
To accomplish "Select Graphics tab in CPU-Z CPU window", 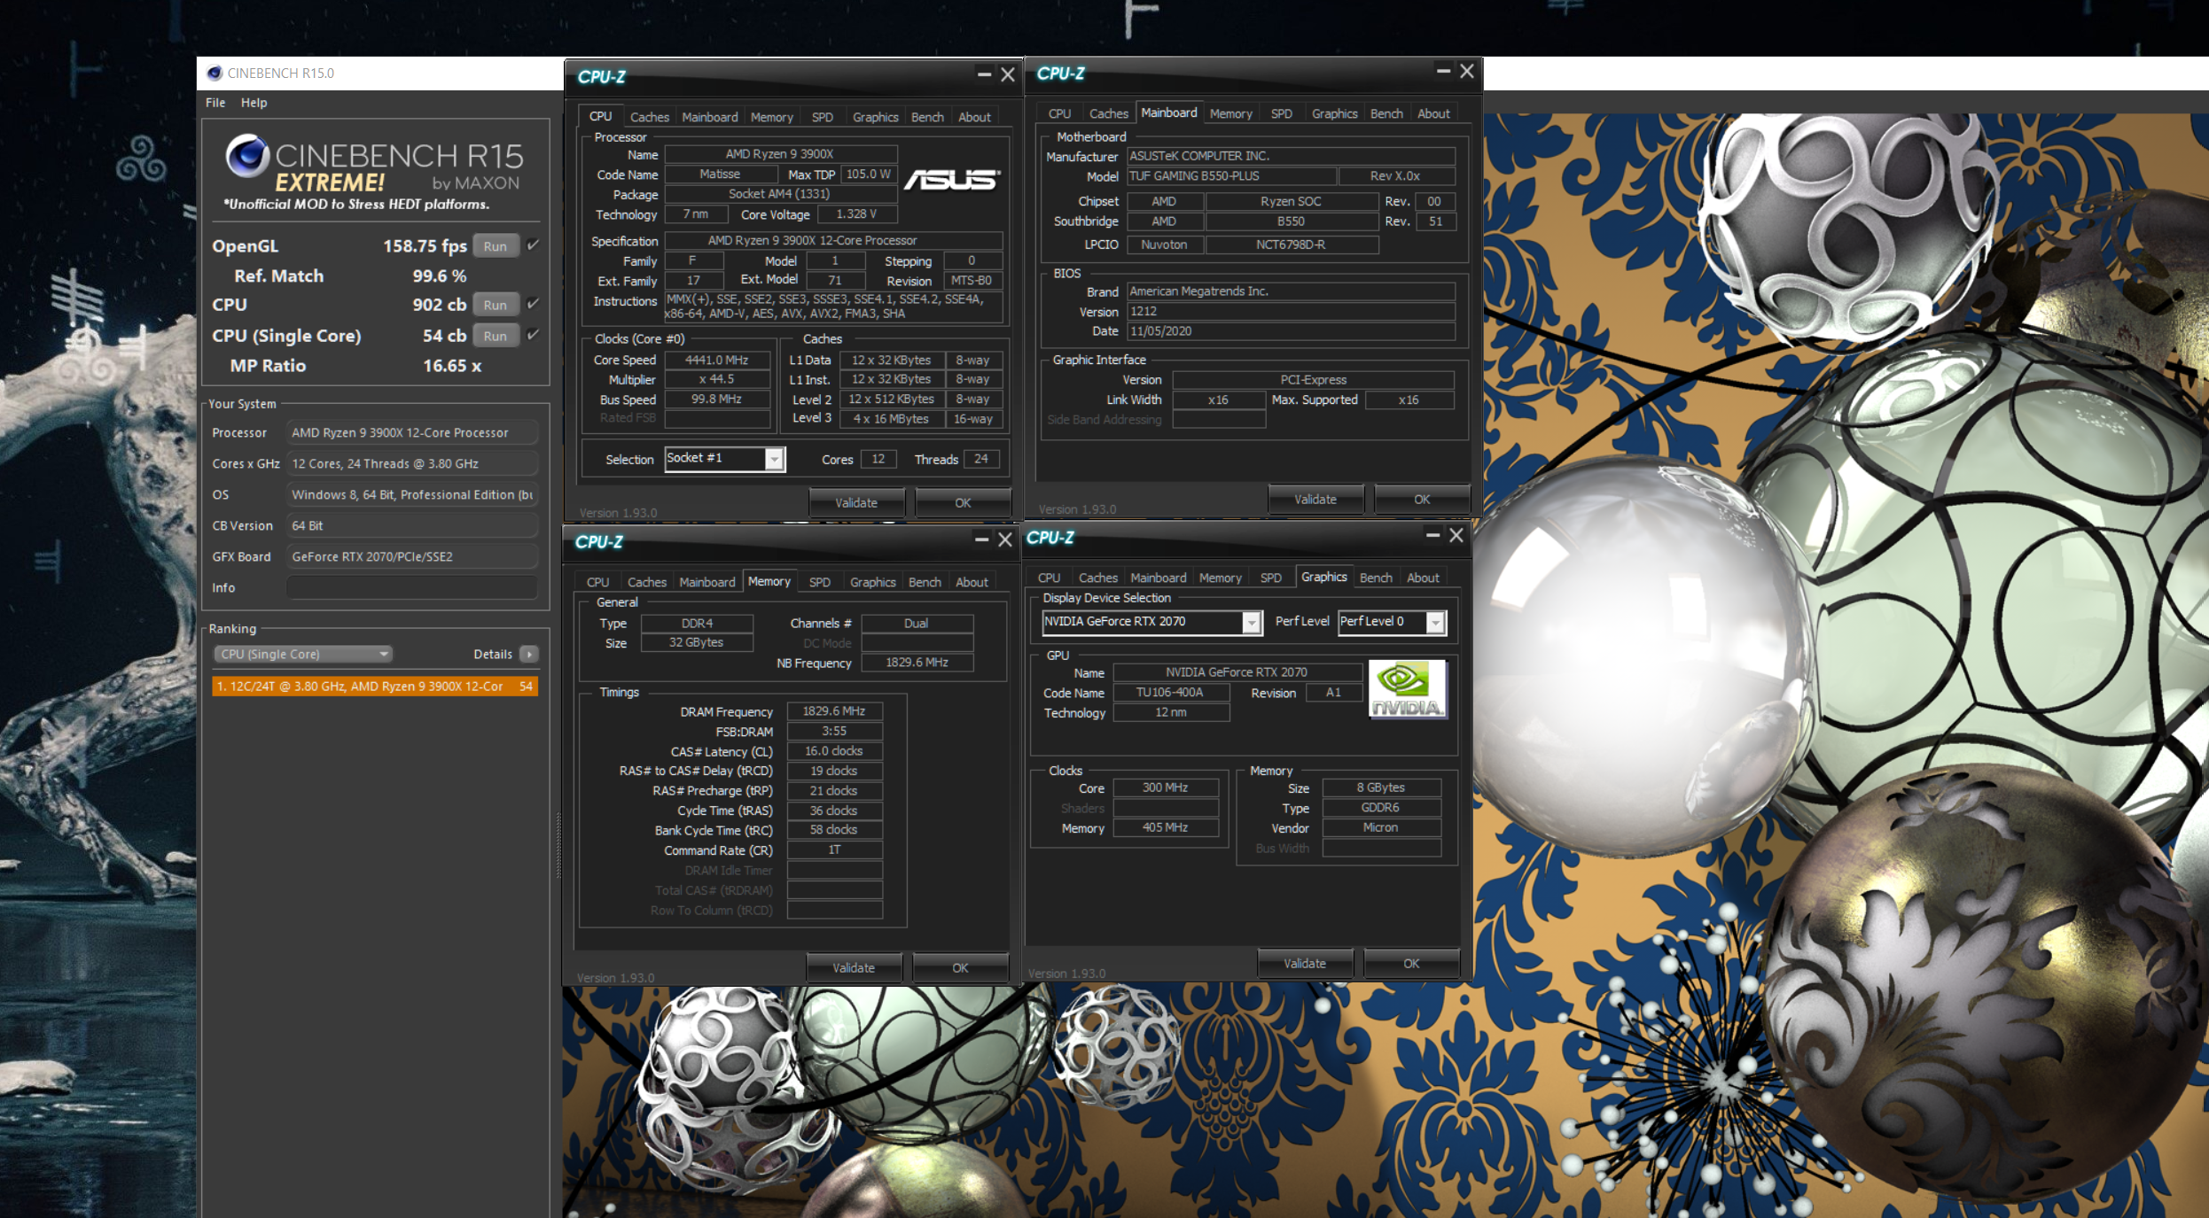I will [875, 117].
